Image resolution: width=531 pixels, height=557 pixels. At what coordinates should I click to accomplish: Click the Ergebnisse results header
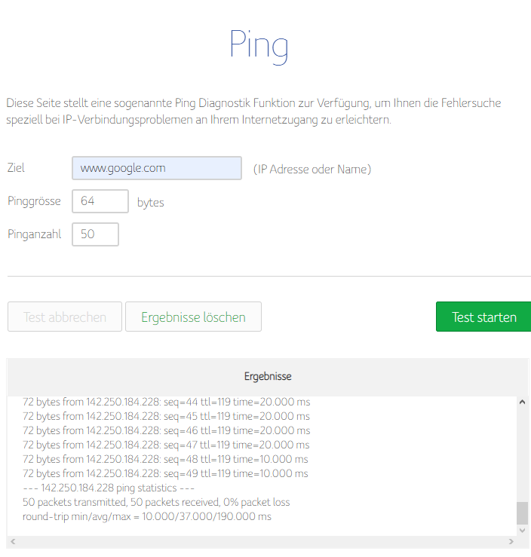[268, 376]
